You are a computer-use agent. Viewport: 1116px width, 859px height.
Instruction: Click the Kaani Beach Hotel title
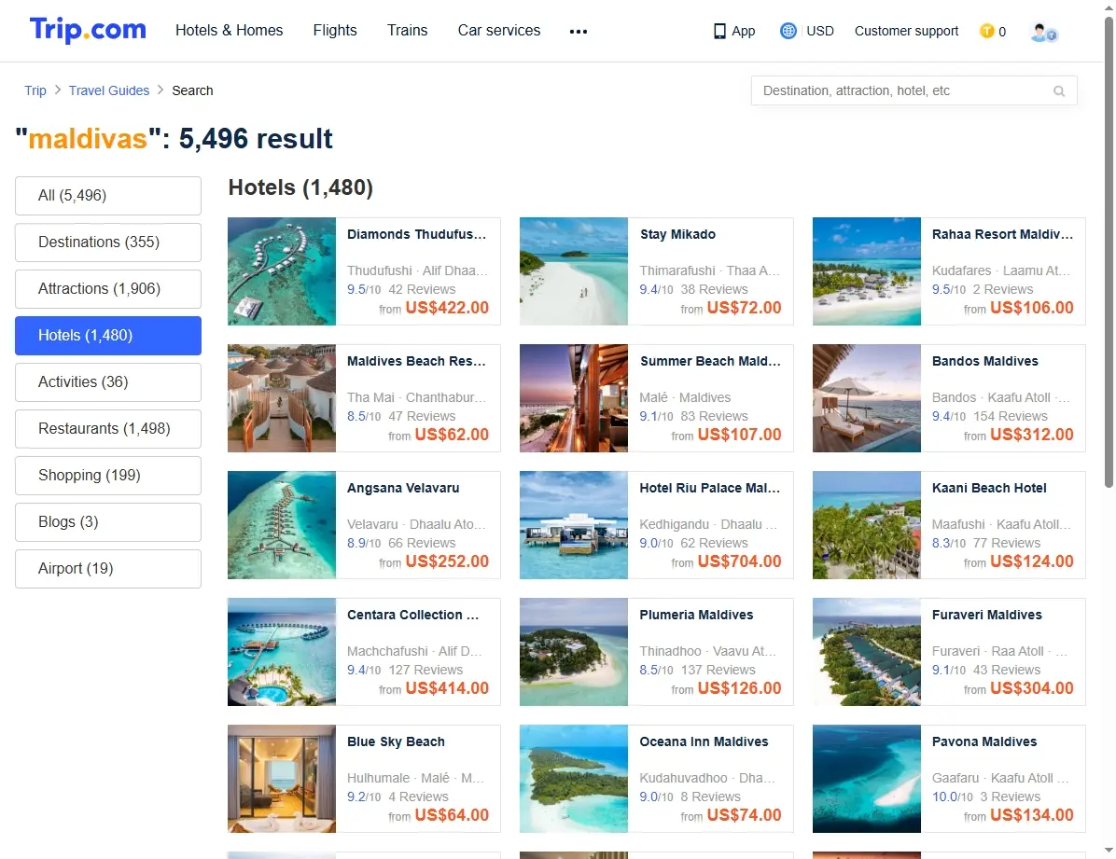[989, 488]
